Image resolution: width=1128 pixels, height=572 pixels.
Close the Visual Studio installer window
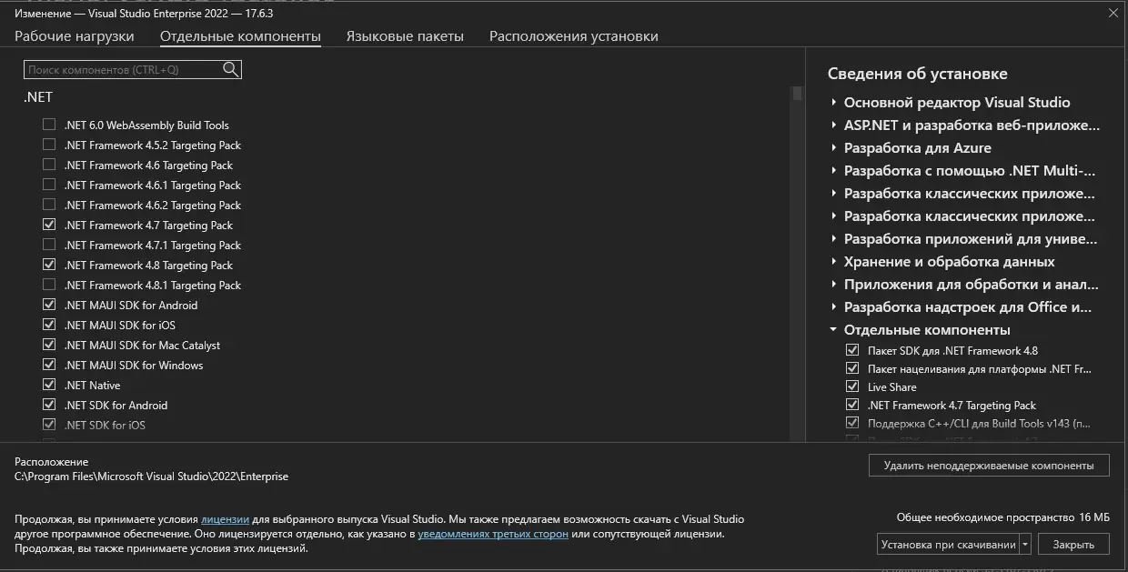1113,13
